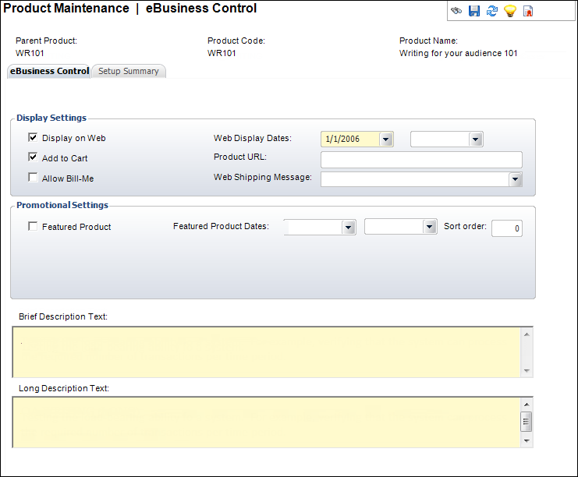Check the Featured Product checkbox
578x477 pixels.
coord(33,227)
